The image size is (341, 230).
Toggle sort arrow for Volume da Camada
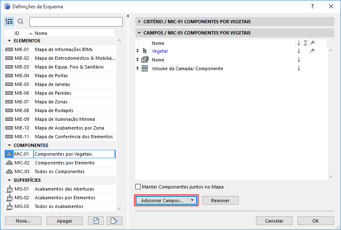(x=299, y=68)
